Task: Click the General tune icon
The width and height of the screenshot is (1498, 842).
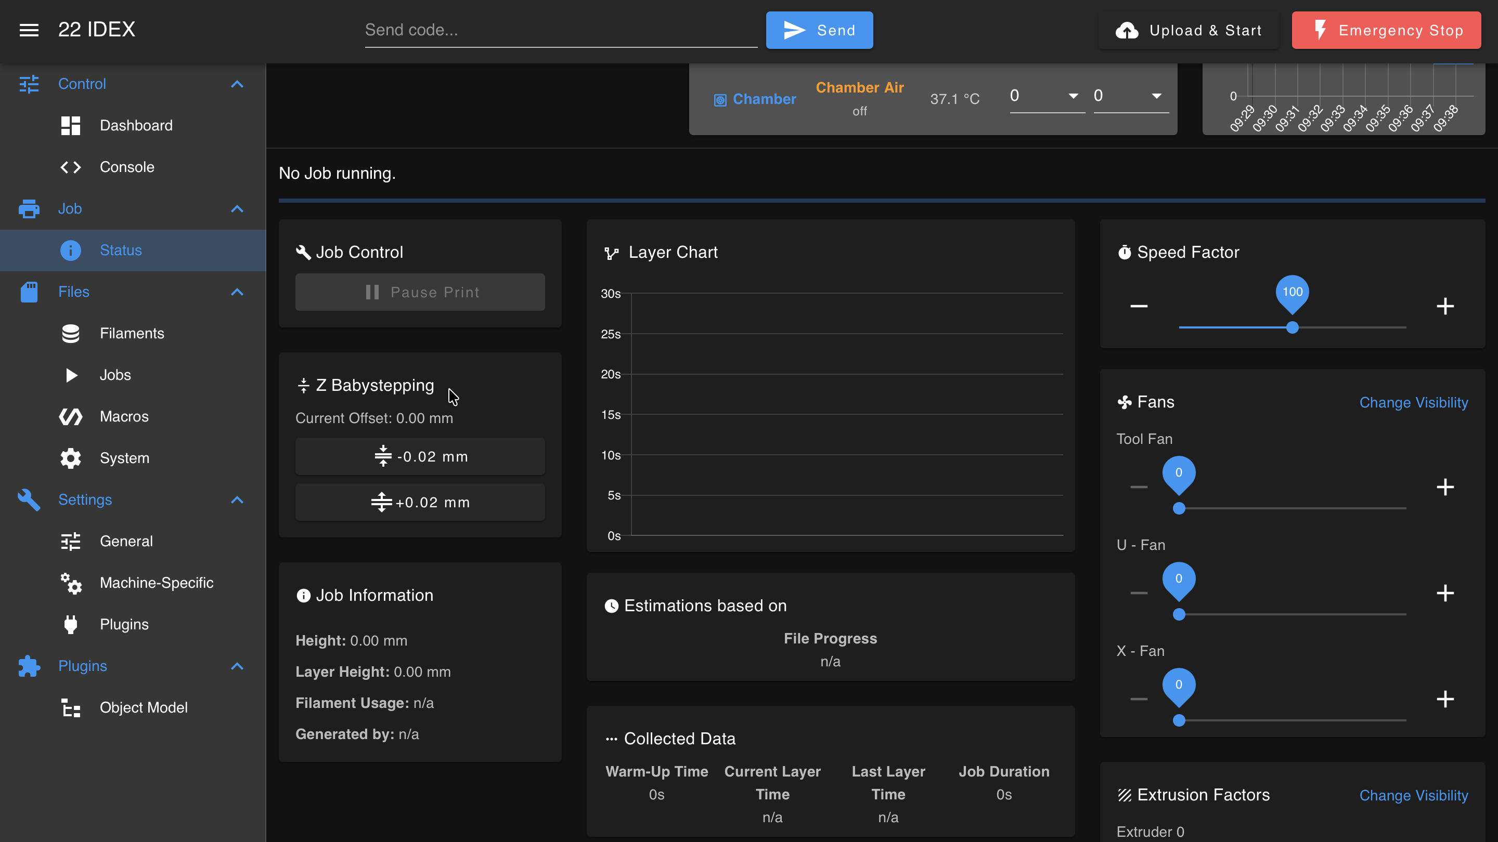Action: pos(70,541)
